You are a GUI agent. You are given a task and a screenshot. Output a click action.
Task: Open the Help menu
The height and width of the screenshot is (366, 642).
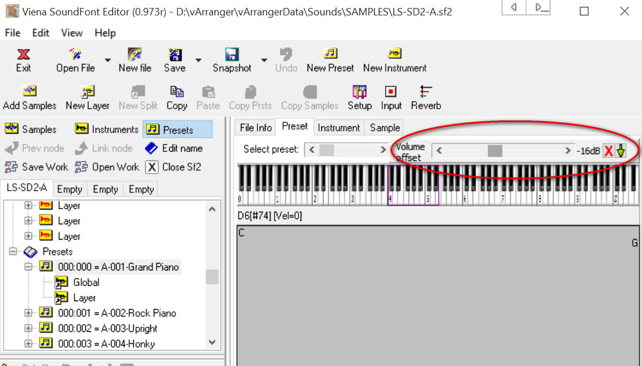[105, 32]
